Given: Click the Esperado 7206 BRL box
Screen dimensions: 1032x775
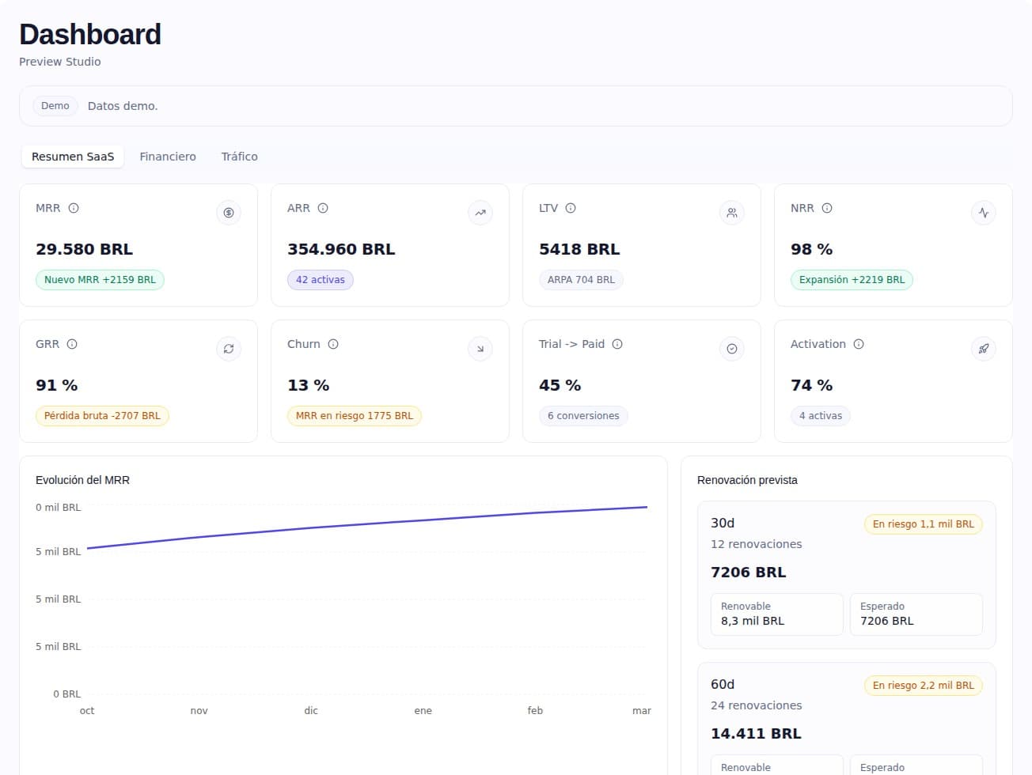Looking at the screenshot, I should coord(916,614).
